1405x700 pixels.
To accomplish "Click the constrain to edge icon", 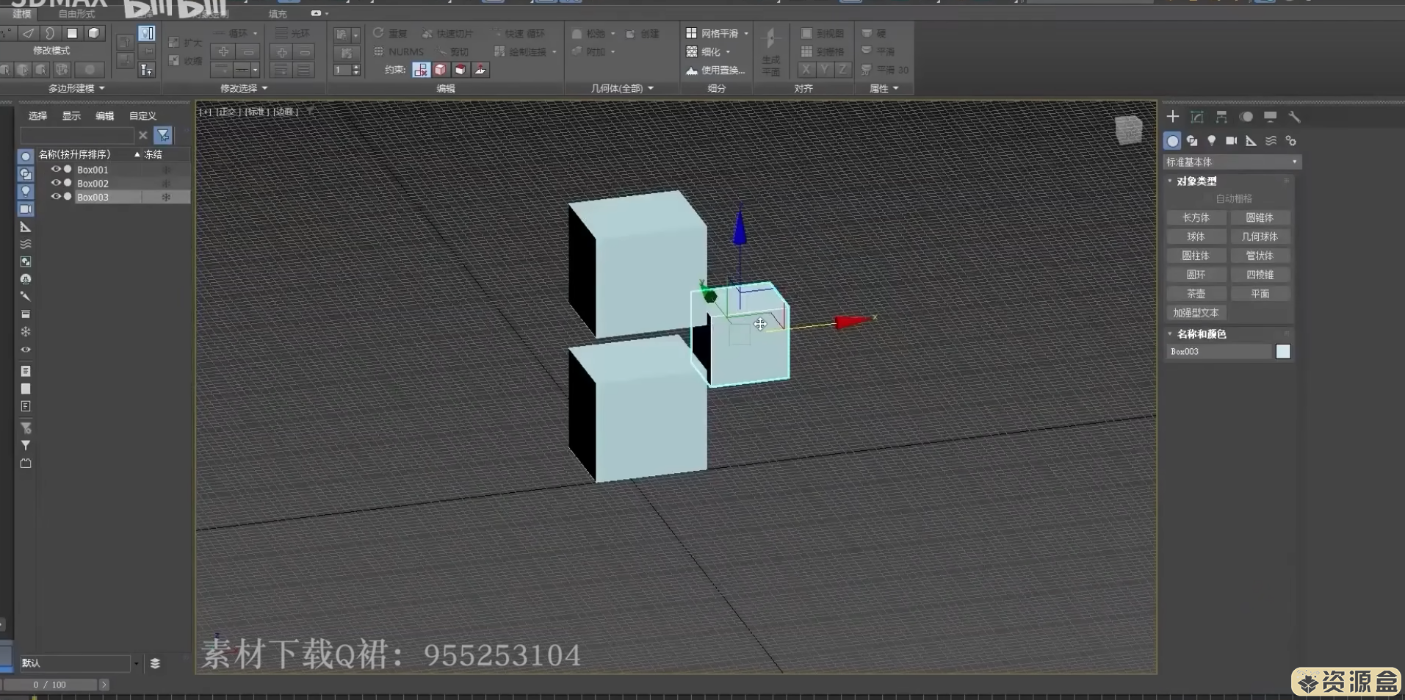I will 440,70.
